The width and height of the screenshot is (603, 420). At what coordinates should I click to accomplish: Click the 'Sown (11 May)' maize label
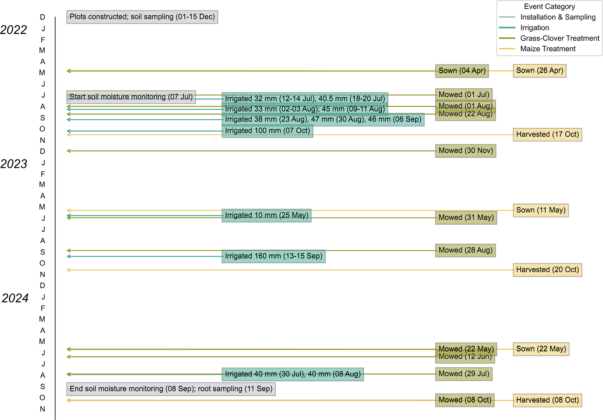point(540,210)
